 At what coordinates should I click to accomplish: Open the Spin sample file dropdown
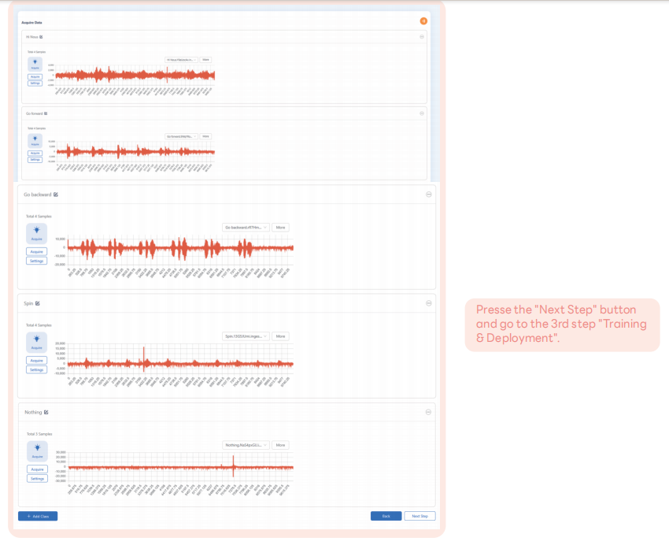246,336
